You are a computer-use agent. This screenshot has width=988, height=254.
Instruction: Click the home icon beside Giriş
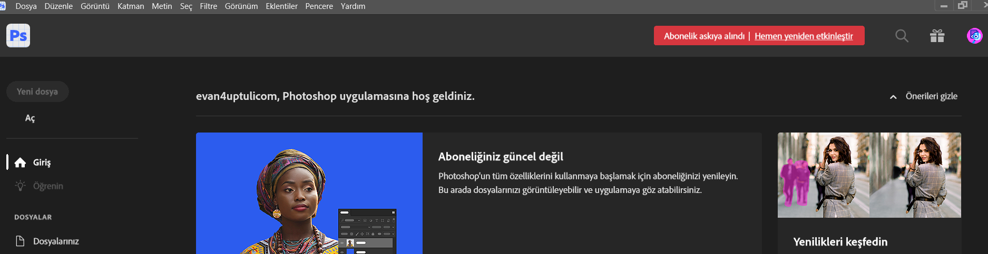click(x=20, y=162)
